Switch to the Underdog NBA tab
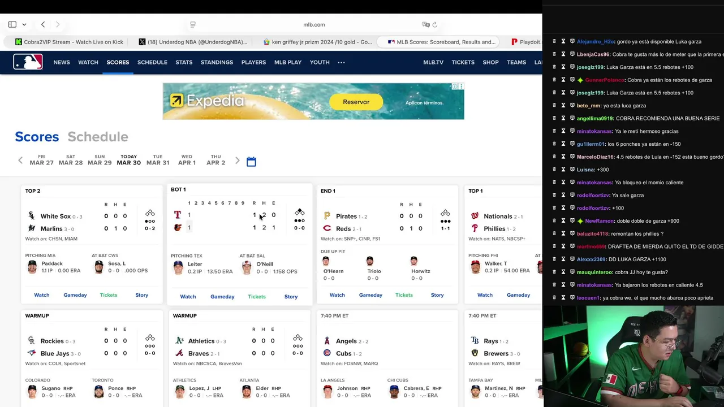Image resolution: width=724 pixels, height=407 pixels. [193, 42]
